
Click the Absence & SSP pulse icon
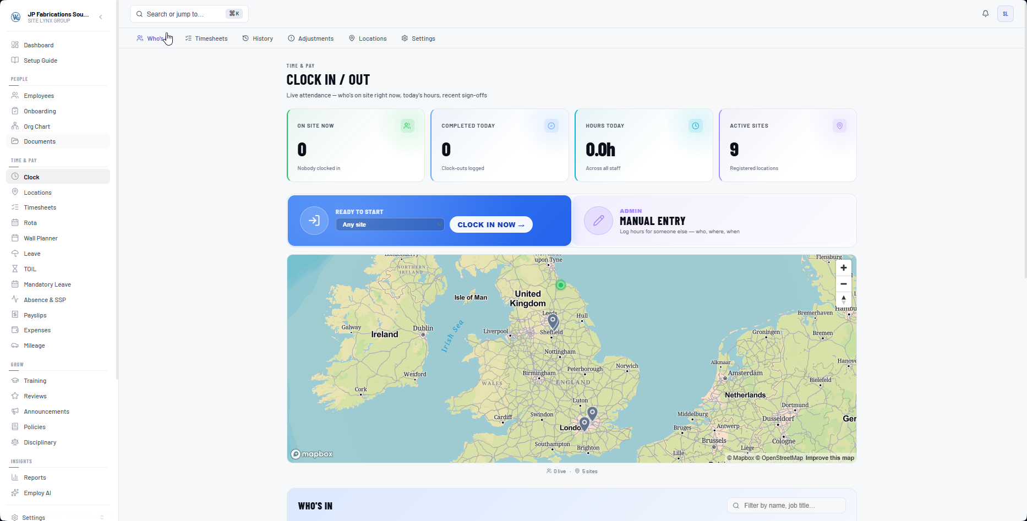point(15,300)
